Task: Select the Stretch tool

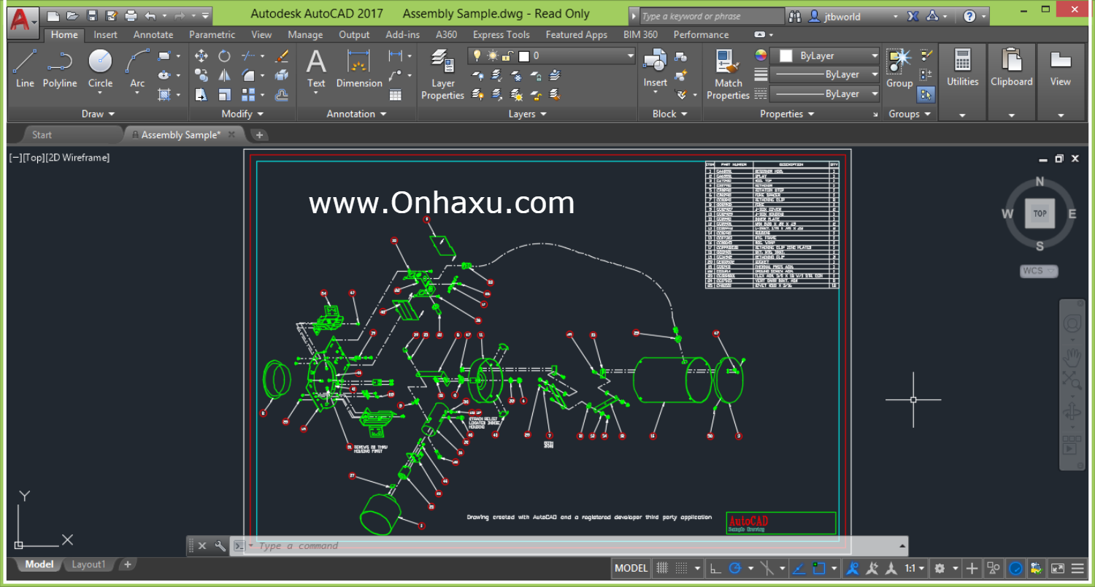Action: [x=201, y=94]
